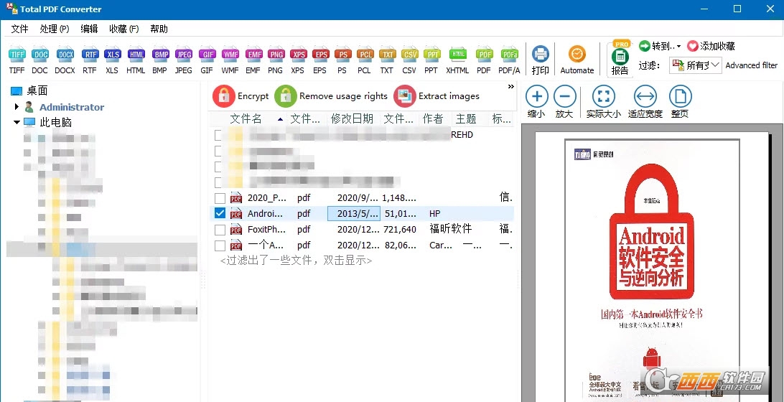Click the Encrypt button
Screen dimensions: 784x402
(241, 95)
